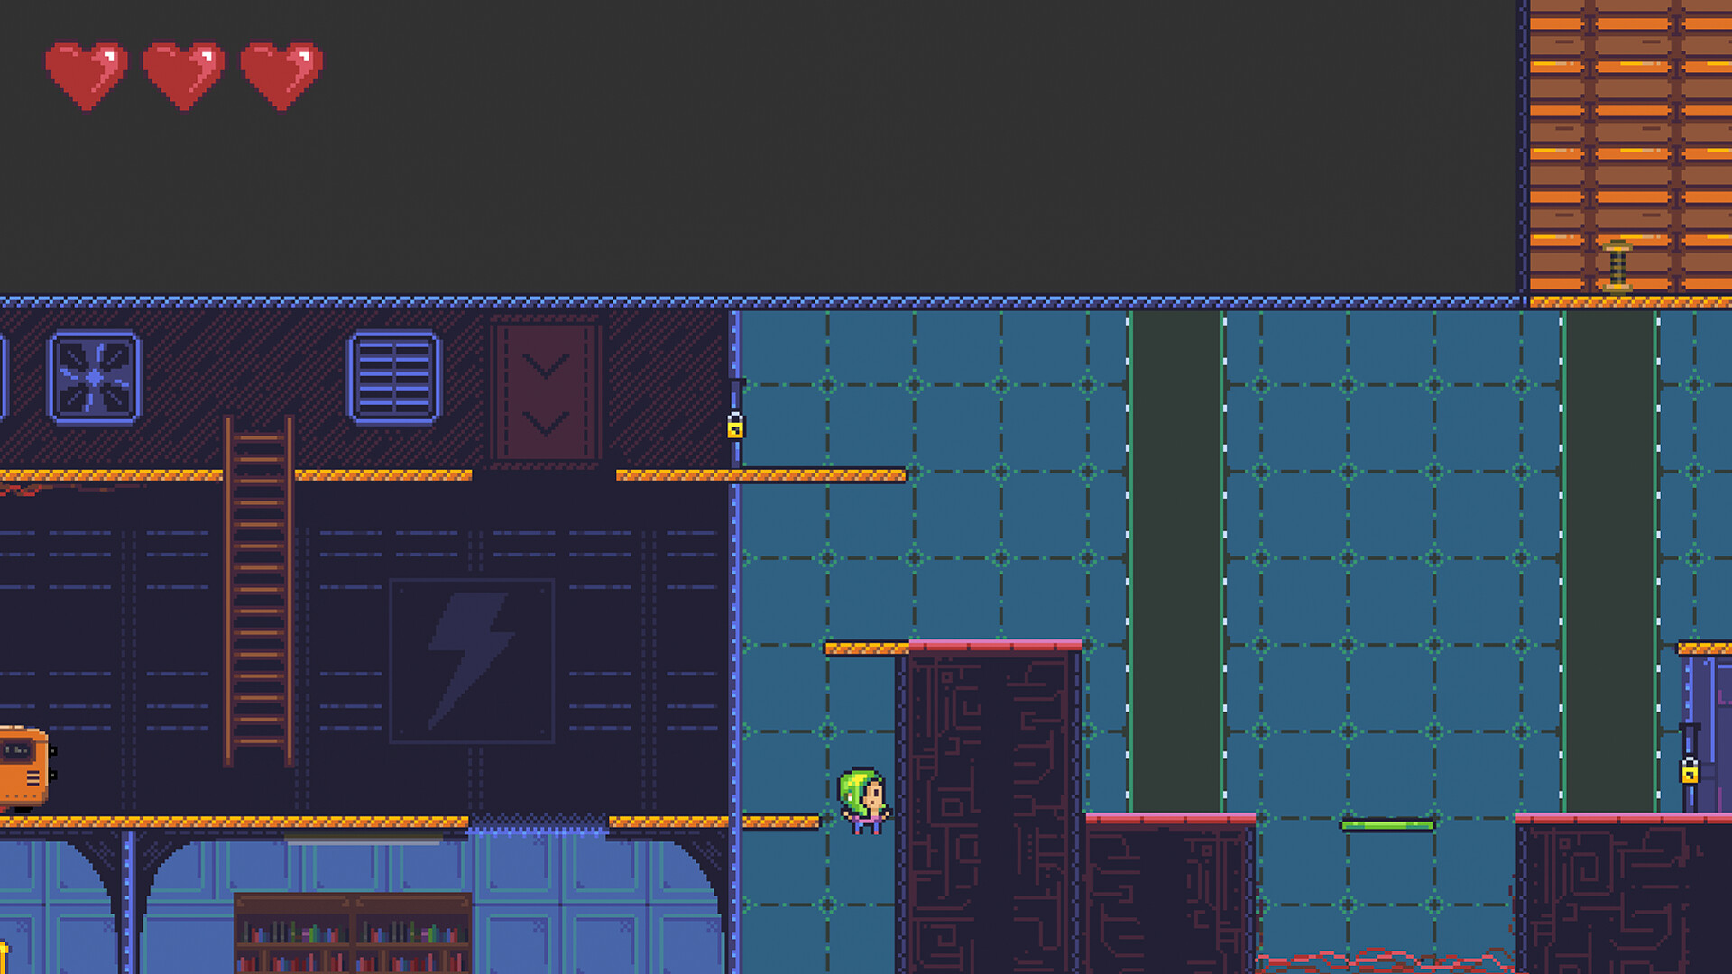This screenshot has width=1732, height=974.
Task: Click the robot's dark display screen
Action: [15, 749]
